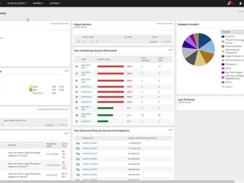The image size is (244, 183).
Task: Click Windows dark blue legend swatch
Action: click(x=223, y=36)
